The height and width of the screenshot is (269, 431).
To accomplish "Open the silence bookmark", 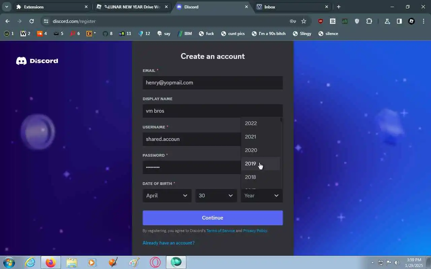I will click(328, 34).
